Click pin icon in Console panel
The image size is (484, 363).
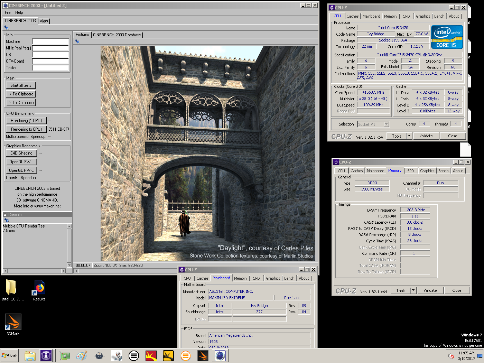tap(6, 220)
